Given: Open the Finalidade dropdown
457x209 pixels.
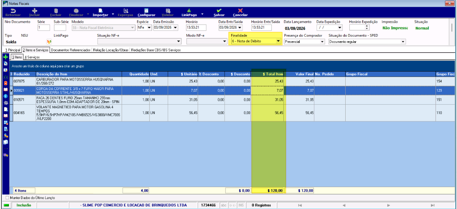Looking at the screenshot, I should coord(278,42).
